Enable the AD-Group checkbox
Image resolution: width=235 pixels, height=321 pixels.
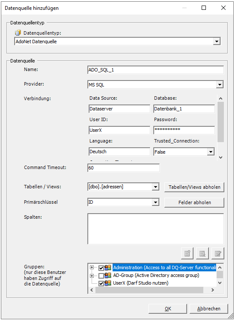(101, 276)
